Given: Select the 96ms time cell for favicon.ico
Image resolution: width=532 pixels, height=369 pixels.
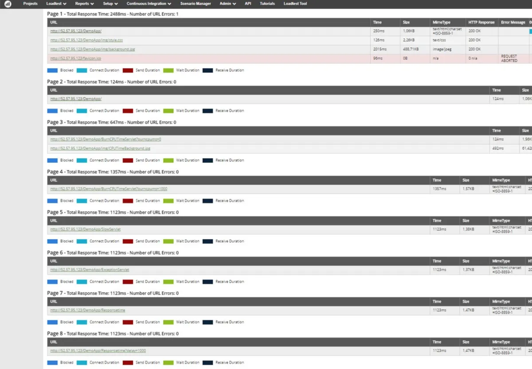Looking at the screenshot, I should (x=385, y=58).
